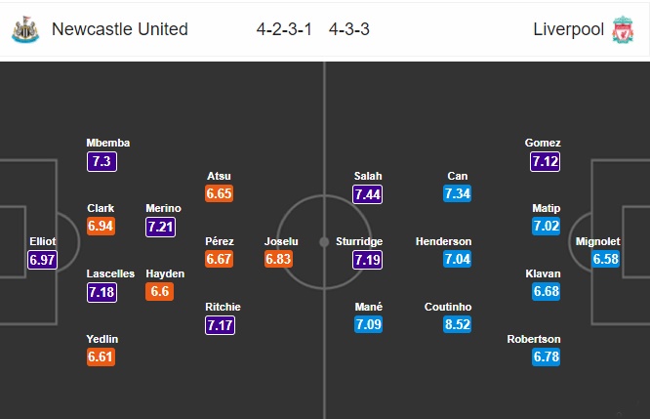This screenshot has width=650, height=419.
Task: Click Salah's 7.44 rating badge
Action: [x=368, y=193]
